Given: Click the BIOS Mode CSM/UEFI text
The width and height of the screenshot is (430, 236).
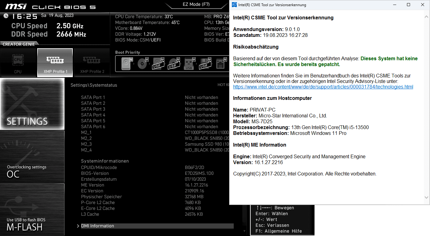Looking at the screenshot, I should point(138,40).
